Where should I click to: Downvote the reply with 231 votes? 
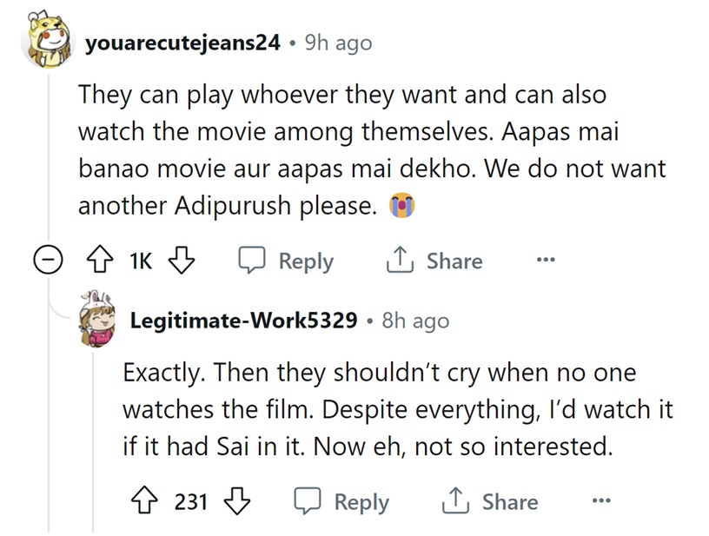pyautogui.click(x=236, y=502)
